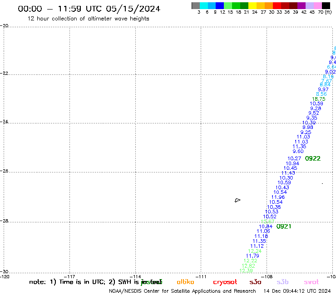
Task: Select the dark red 's3a' label
Action: [255, 282]
